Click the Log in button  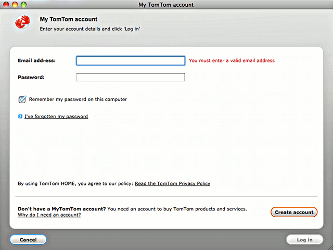coord(304,240)
